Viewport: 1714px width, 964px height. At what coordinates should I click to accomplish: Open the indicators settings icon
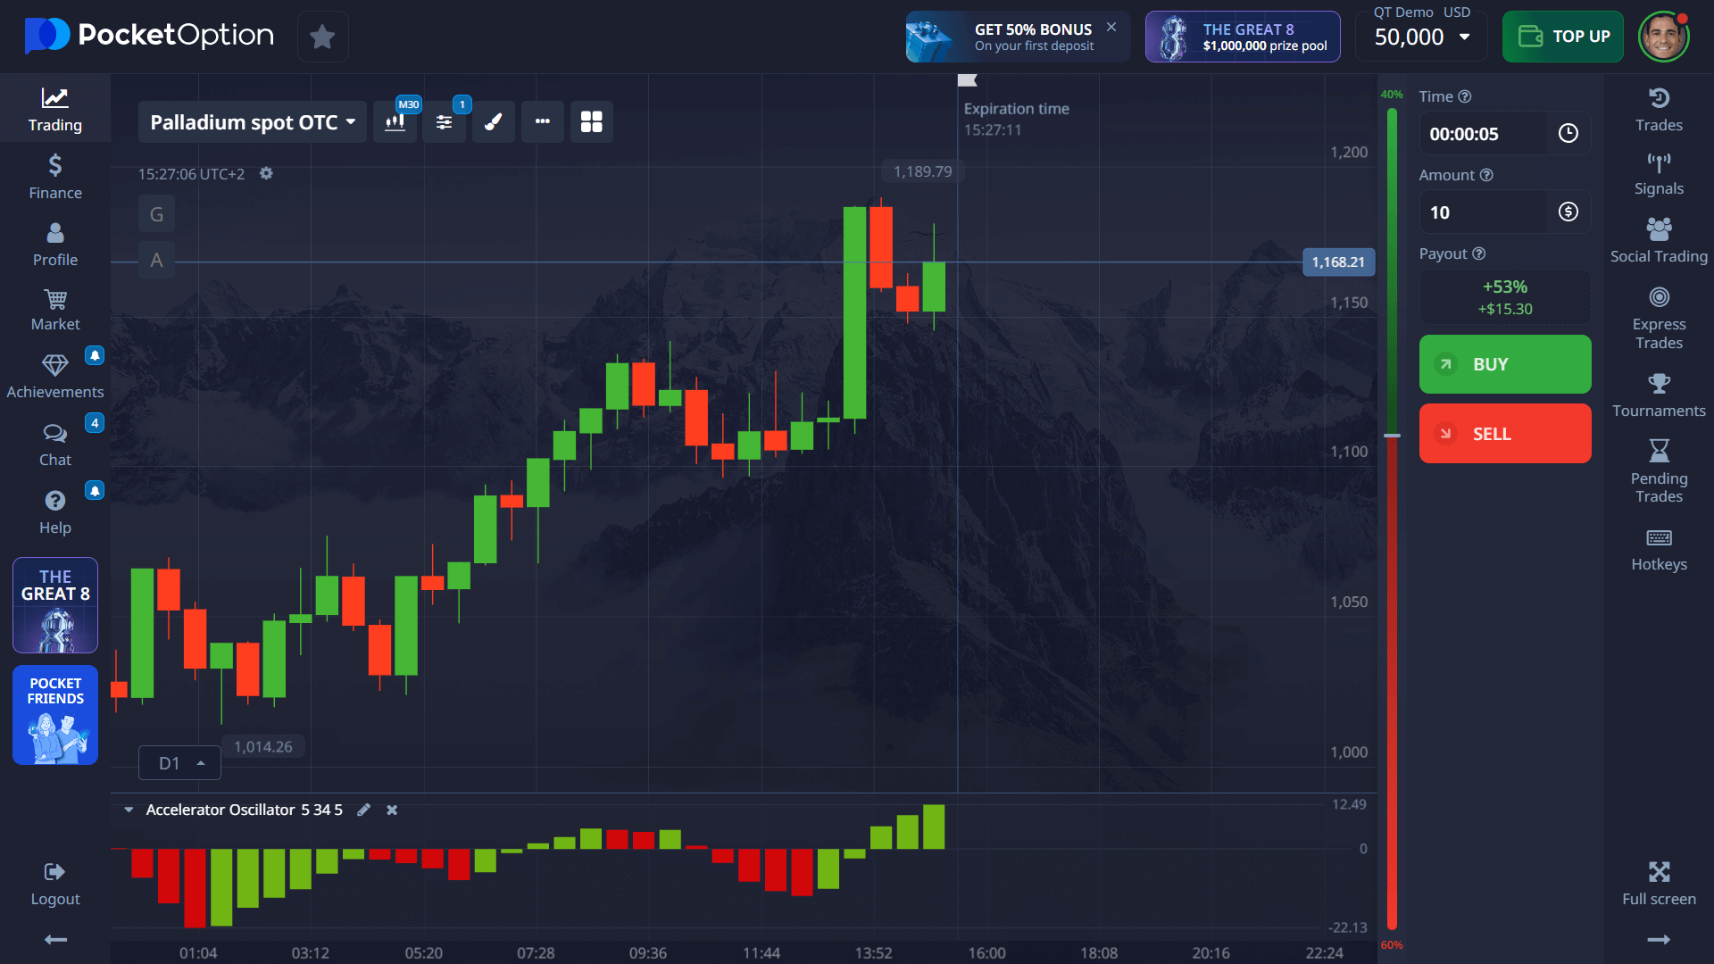pyautogui.click(x=444, y=122)
